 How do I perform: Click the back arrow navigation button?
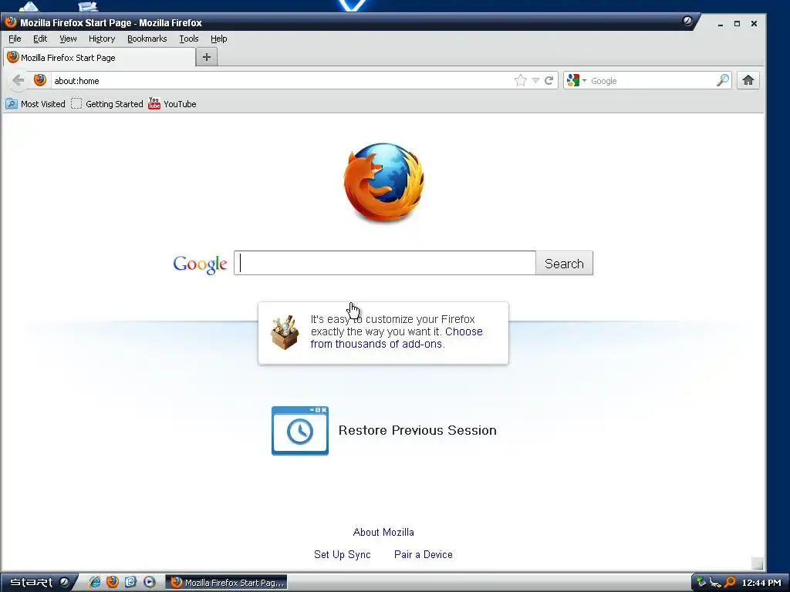click(19, 80)
